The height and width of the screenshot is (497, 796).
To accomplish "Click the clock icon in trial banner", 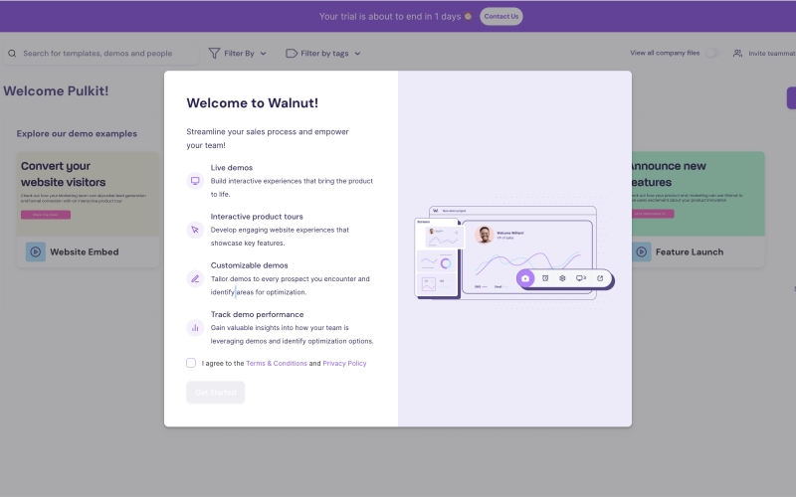I will tap(468, 16).
